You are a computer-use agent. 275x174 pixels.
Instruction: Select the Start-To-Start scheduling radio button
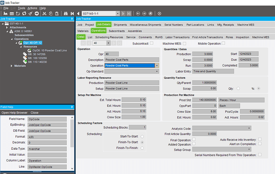point(143,136)
